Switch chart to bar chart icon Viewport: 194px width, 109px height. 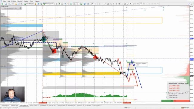coord(56,4)
